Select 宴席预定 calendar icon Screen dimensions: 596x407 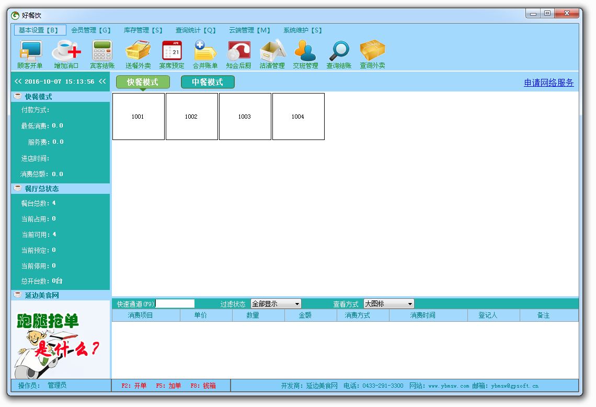tap(171, 52)
